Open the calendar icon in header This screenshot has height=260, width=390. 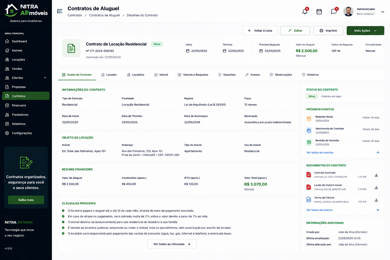pyautogui.click(x=319, y=11)
